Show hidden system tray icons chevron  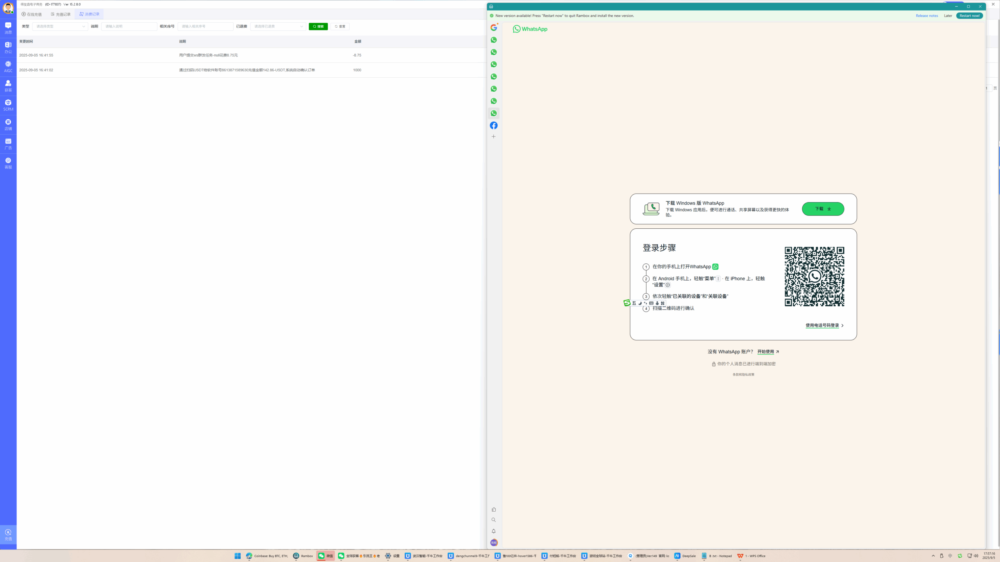click(x=933, y=556)
